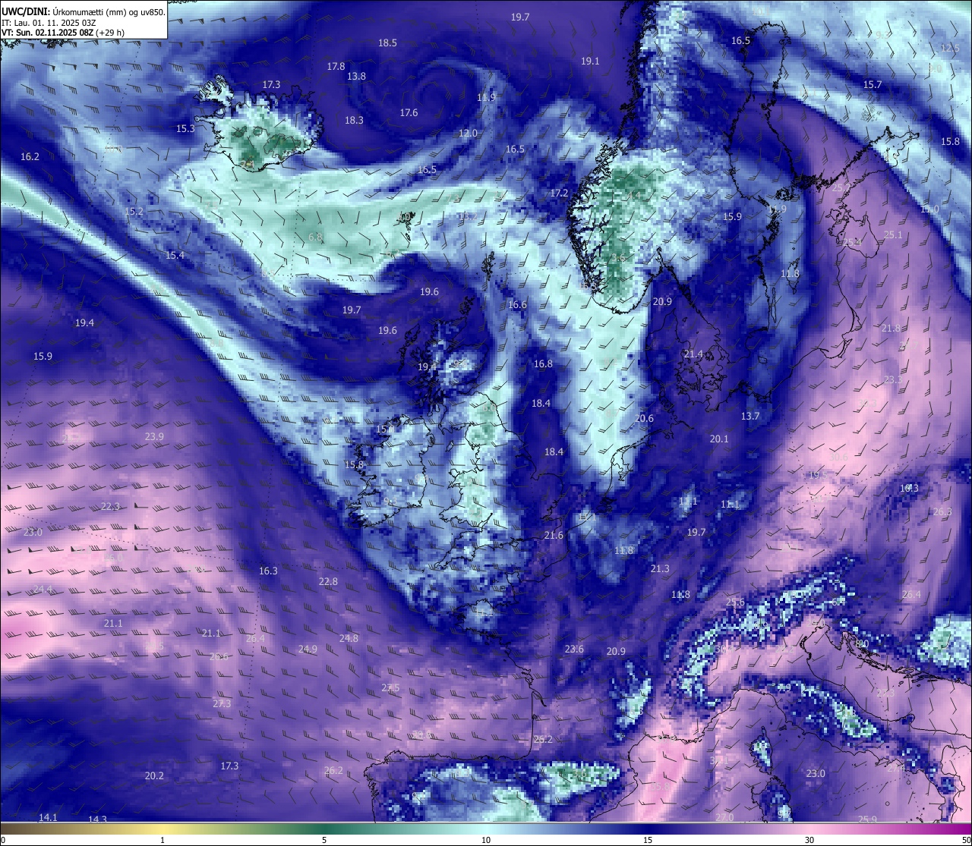
Task: Click the map value 24.4
Action: pyautogui.click(x=43, y=590)
